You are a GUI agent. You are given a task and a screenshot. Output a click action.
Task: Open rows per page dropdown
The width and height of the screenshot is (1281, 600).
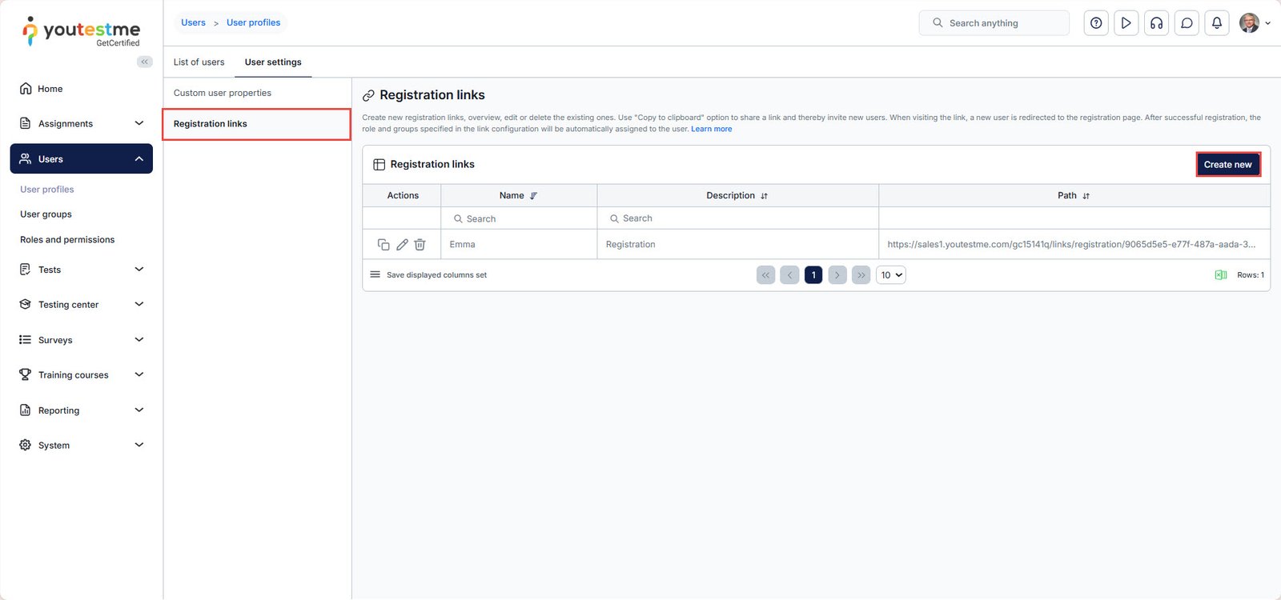click(x=891, y=275)
